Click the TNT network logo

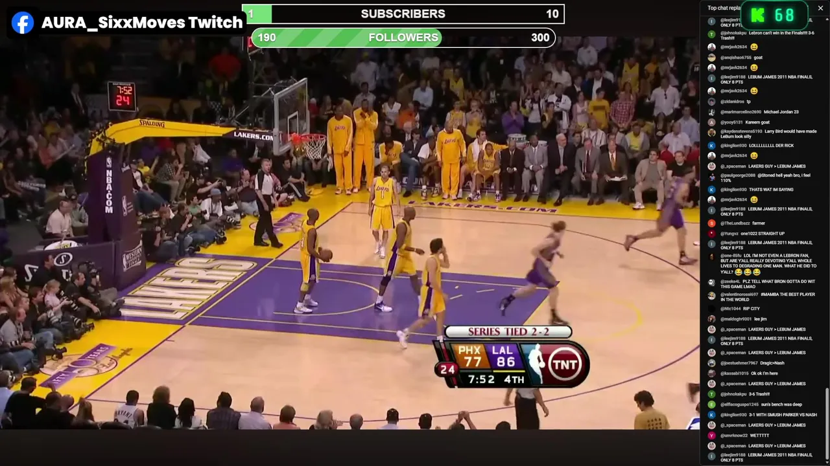(565, 364)
